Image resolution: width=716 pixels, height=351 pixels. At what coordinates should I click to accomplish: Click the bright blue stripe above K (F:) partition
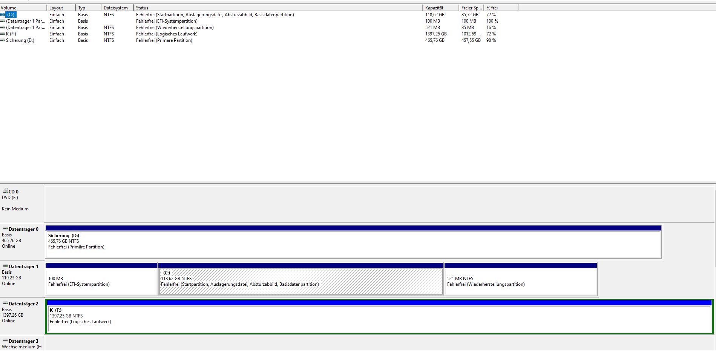coord(379,303)
